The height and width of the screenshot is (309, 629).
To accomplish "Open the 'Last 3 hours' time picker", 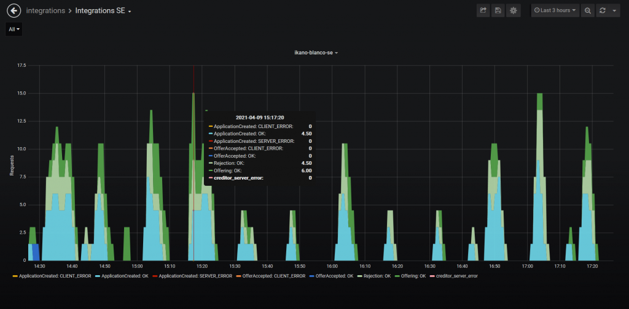I will (555, 10).
